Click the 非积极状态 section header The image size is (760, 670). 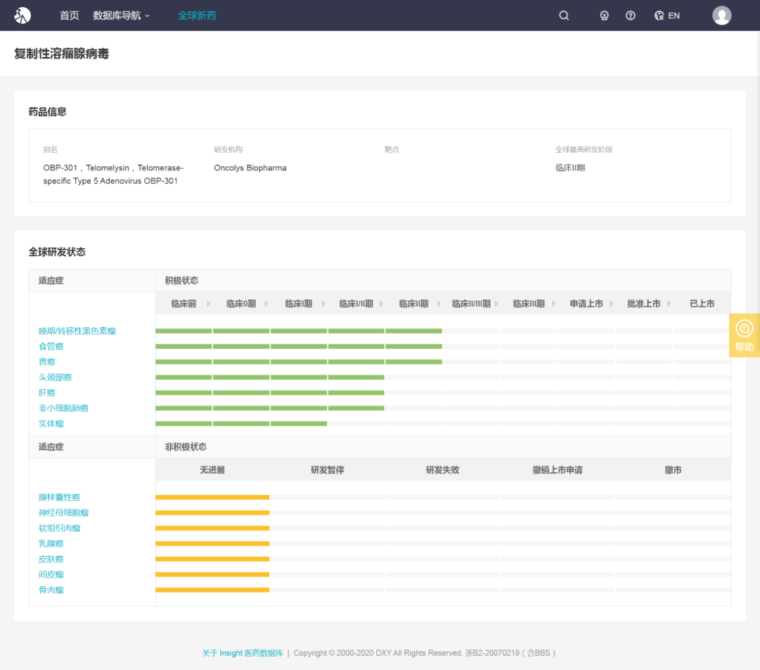coord(186,447)
